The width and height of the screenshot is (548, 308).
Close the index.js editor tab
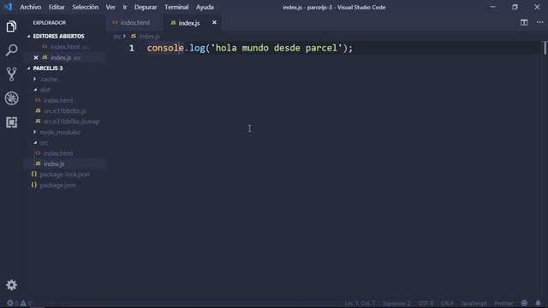pyautogui.click(x=214, y=23)
